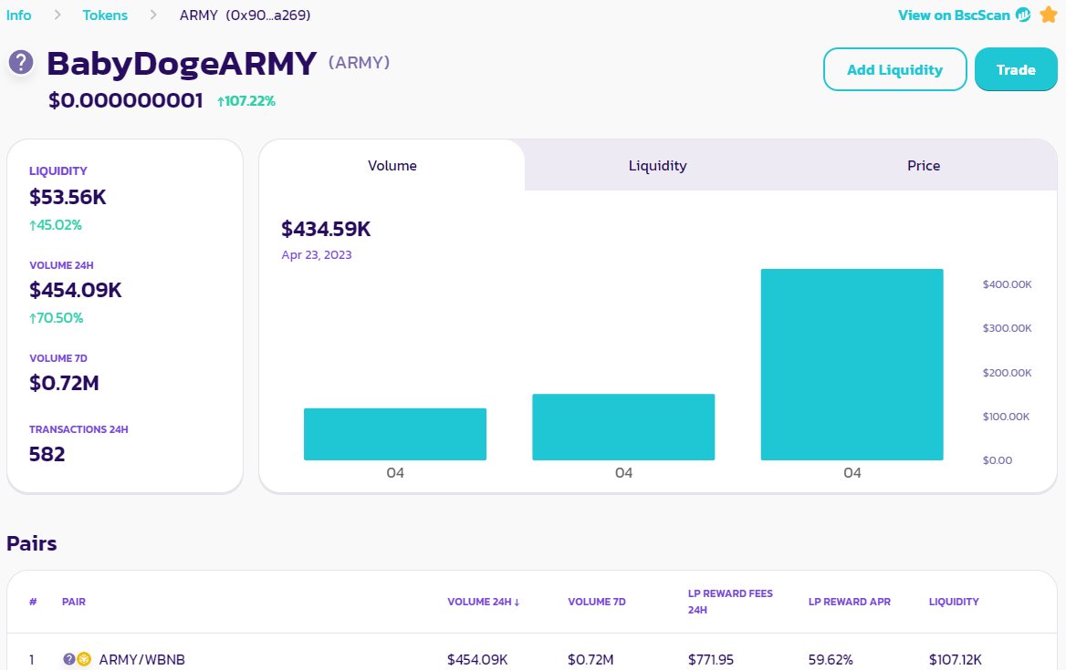
Task: Open the Add Liquidity button
Action: click(894, 69)
